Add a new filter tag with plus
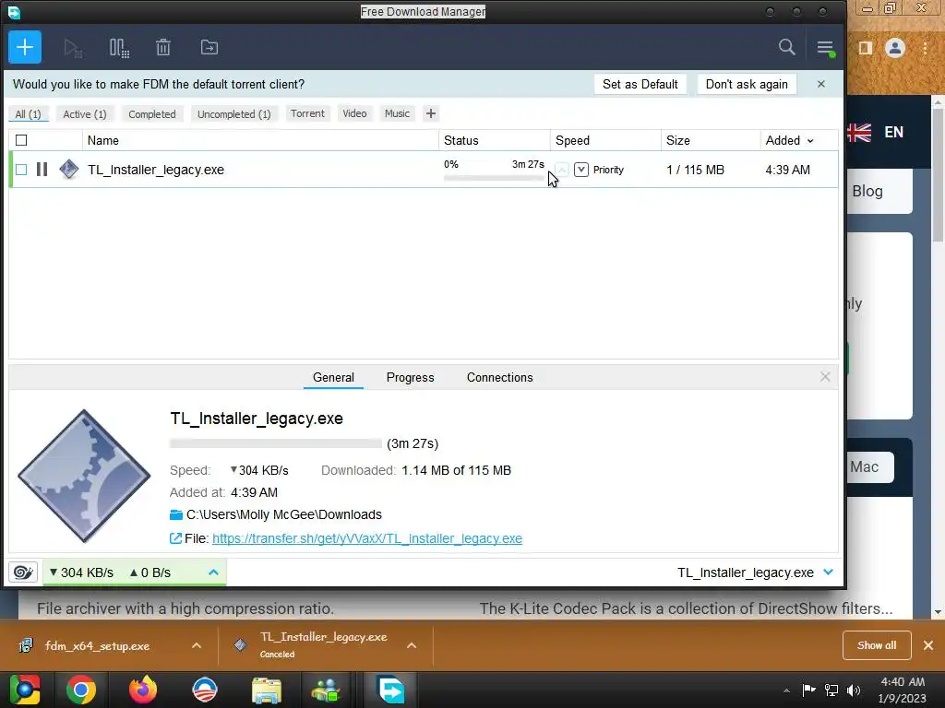This screenshot has height=708, width=945. click(430, 113)
